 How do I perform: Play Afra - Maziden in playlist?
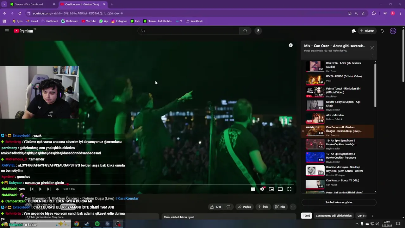(x=338, y=118)
